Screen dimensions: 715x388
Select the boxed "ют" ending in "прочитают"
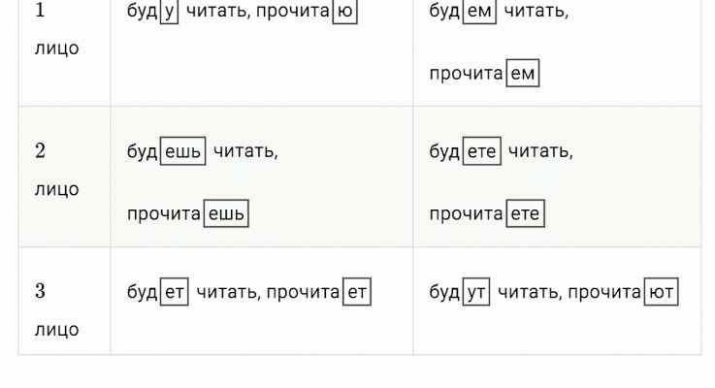(661, 293)
